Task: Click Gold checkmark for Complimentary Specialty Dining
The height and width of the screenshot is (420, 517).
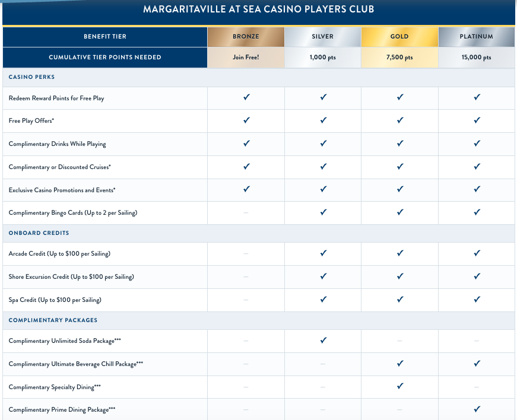Action: click(400, 386)
